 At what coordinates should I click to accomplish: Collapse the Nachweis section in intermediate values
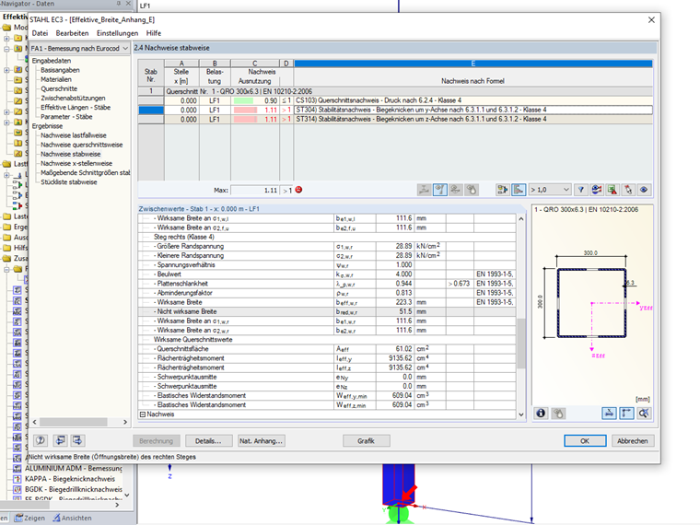(x=142, y=414)
